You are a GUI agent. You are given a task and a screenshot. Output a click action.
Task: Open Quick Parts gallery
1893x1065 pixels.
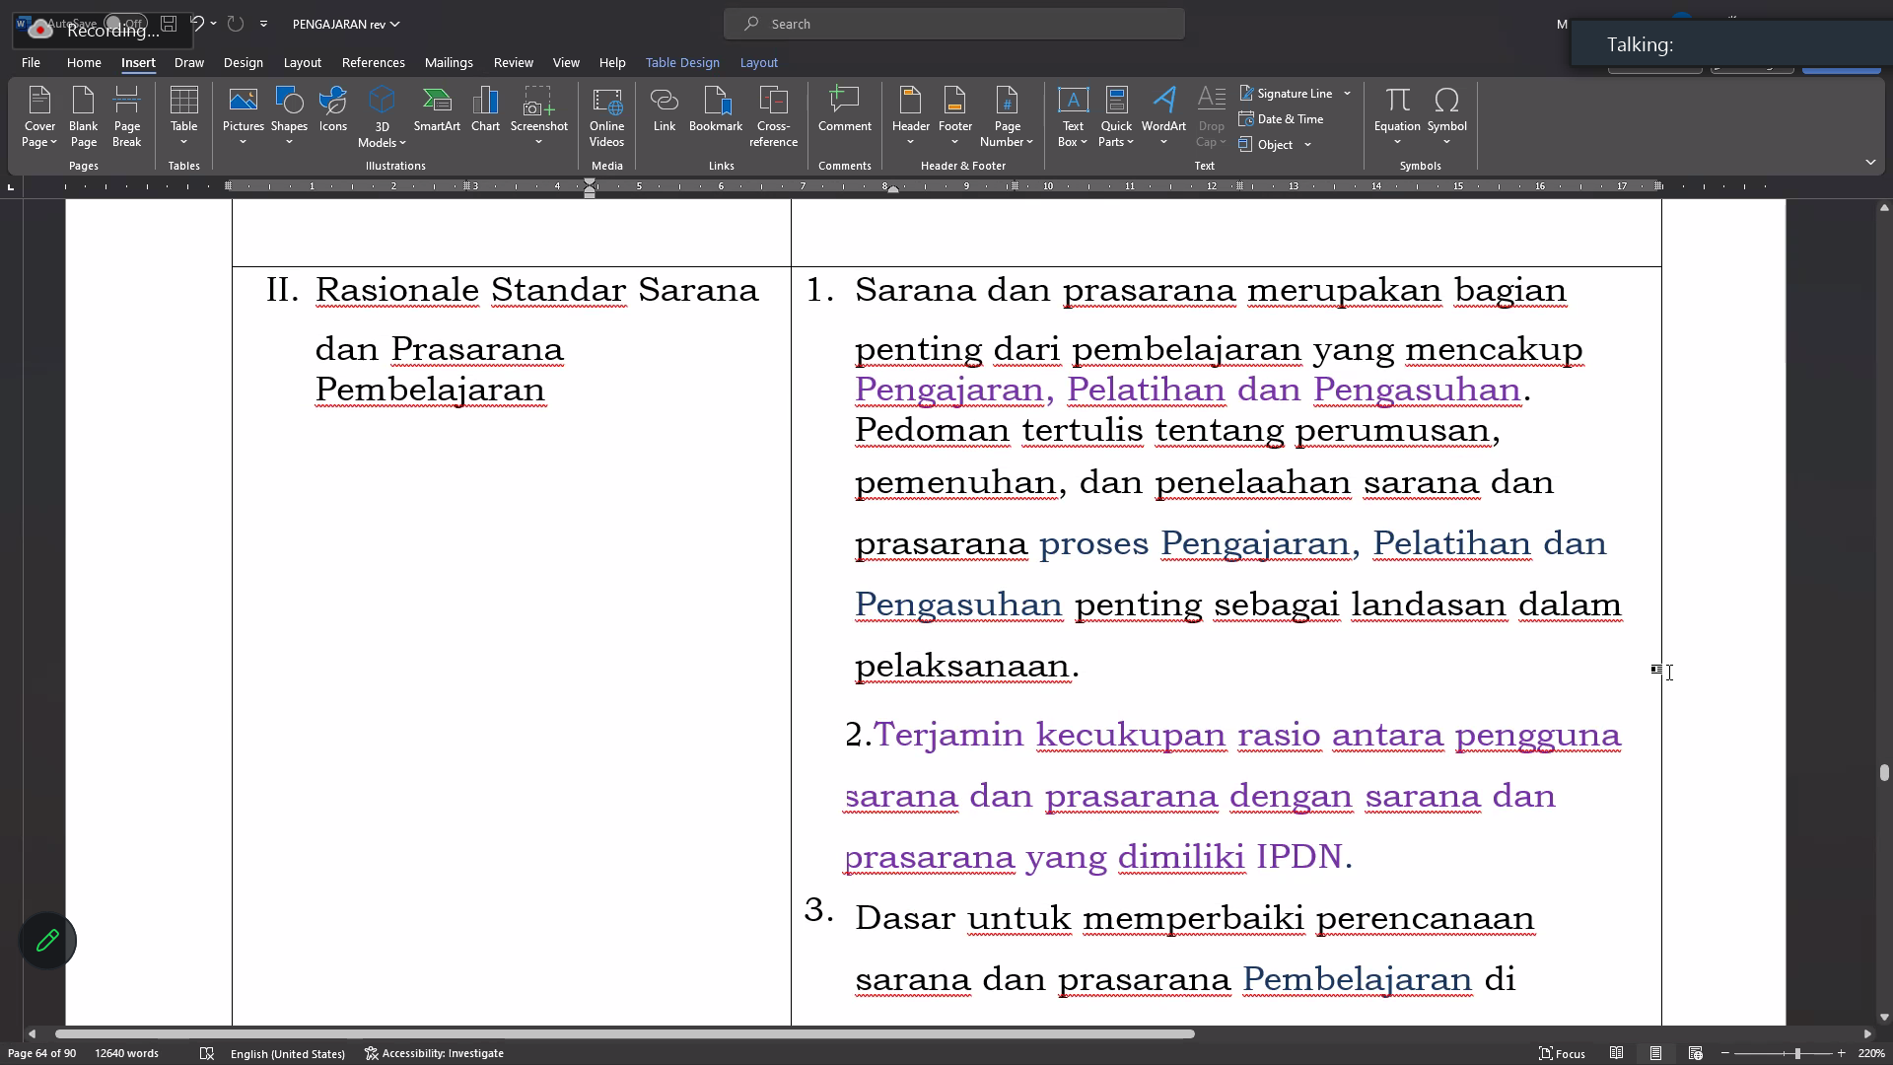click(x=1116, y=116)
